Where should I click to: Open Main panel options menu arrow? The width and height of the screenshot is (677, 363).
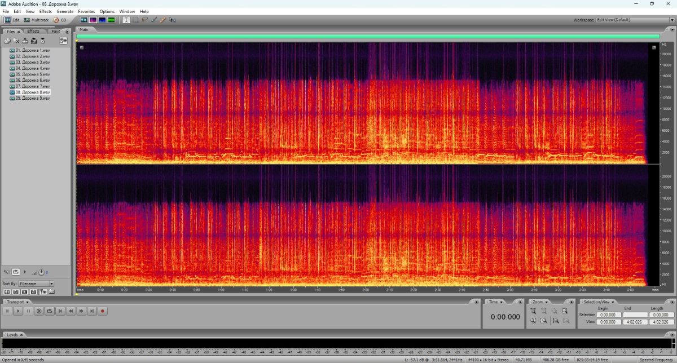[x=672, y=29]
